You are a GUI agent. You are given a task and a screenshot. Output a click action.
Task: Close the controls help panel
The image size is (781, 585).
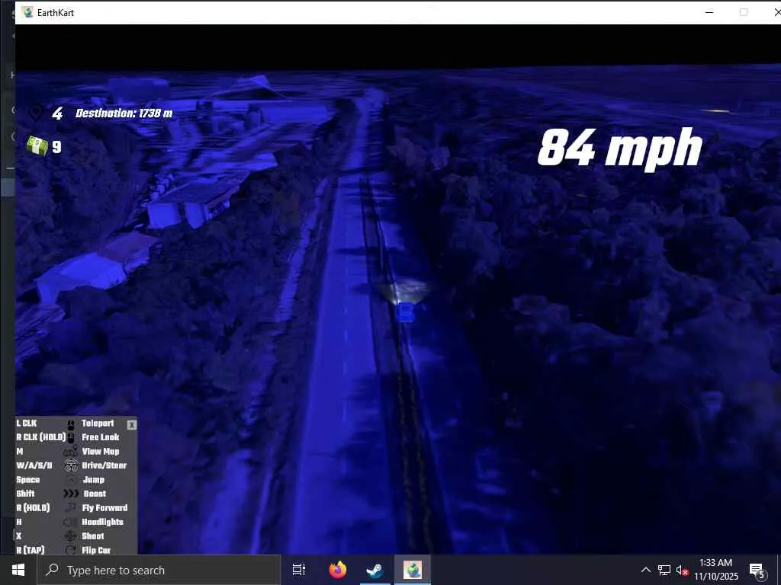(x=131, y=425)
